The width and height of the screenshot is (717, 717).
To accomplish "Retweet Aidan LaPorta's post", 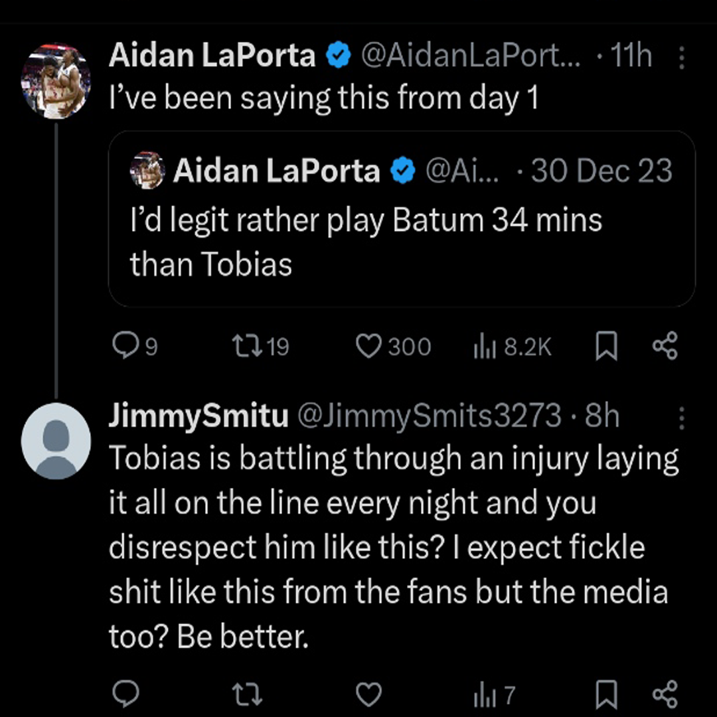I will [249, 347].
